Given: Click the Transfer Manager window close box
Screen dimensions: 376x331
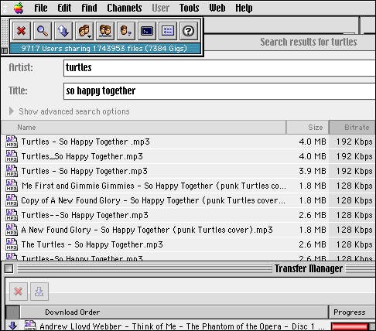Looking at the screenshot, I should click(x=9, y=269).
